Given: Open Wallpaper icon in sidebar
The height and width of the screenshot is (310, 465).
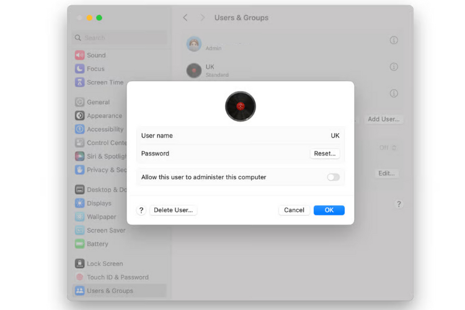Looking at the screenshot, I should [79, 217].
